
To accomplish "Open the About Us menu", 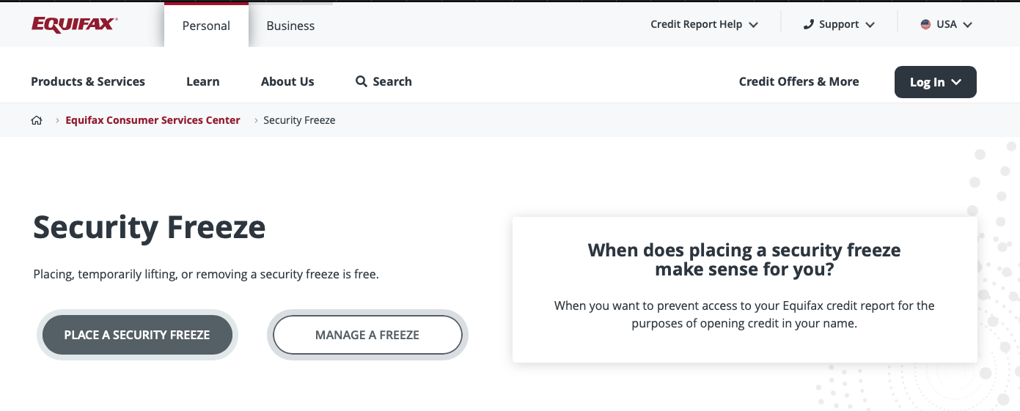I will coord(287,81).
